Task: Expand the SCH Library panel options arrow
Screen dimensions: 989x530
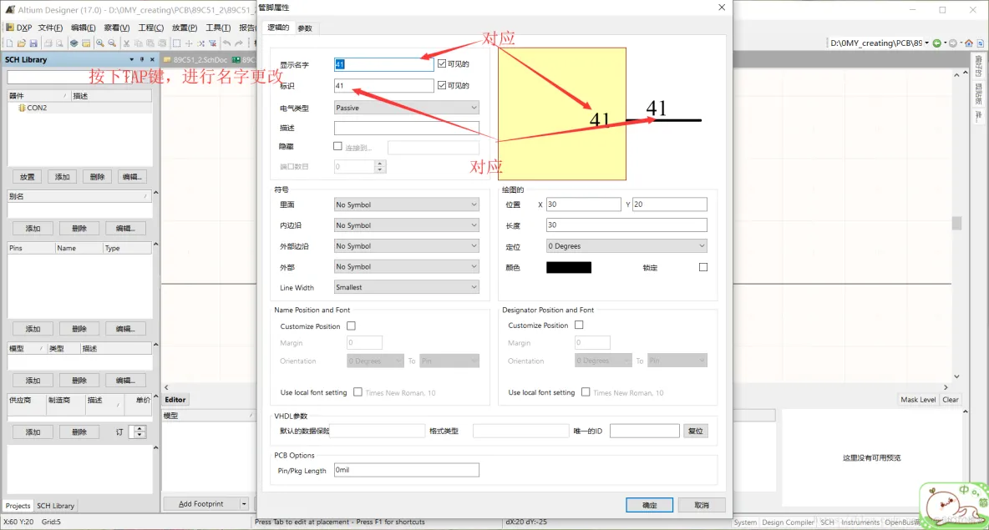Action: point(131,59)
